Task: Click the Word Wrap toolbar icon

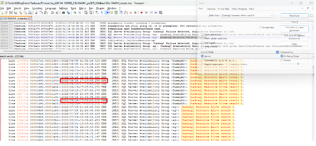Action: pyautogui.click(x=97, y=13)
